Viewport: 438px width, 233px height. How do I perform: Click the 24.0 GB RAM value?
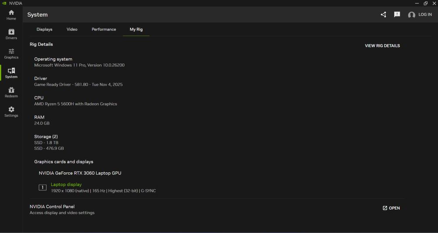tap(42, 123)
